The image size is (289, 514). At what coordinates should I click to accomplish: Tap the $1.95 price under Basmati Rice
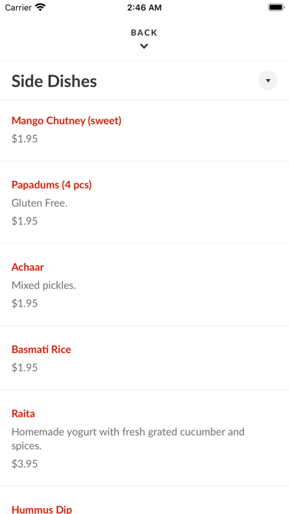(x=24, y=368)
